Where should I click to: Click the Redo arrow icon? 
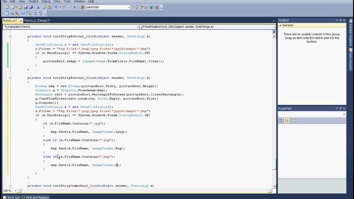tap(64, 7)
